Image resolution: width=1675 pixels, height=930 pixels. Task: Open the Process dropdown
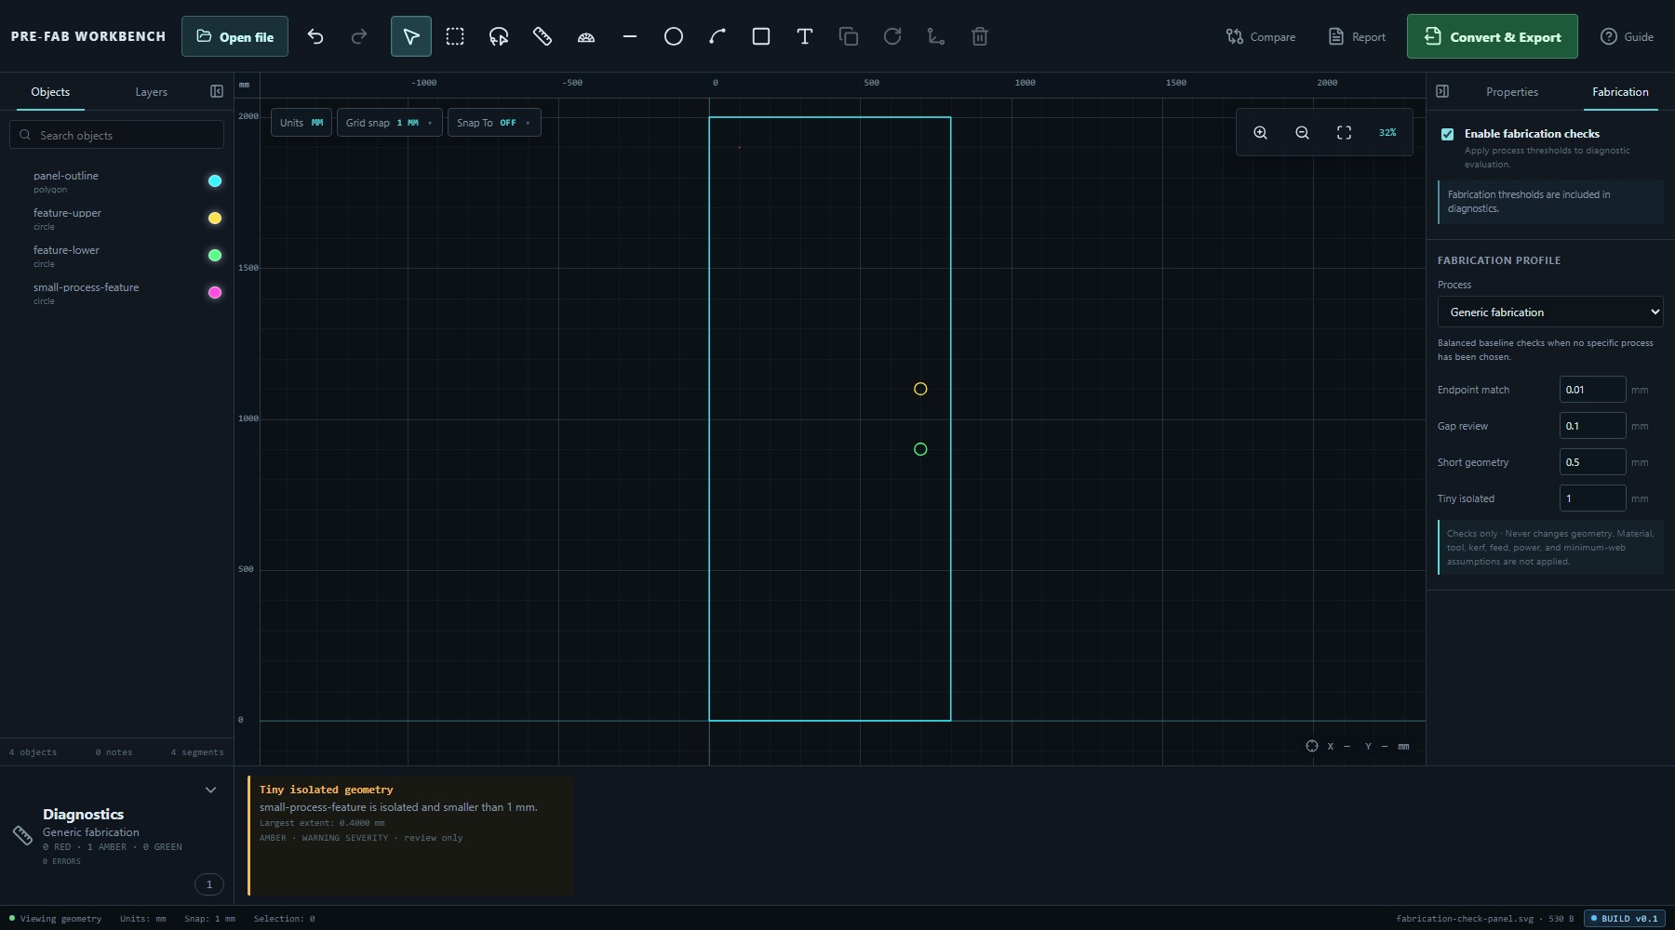[x=1550, y=312]
